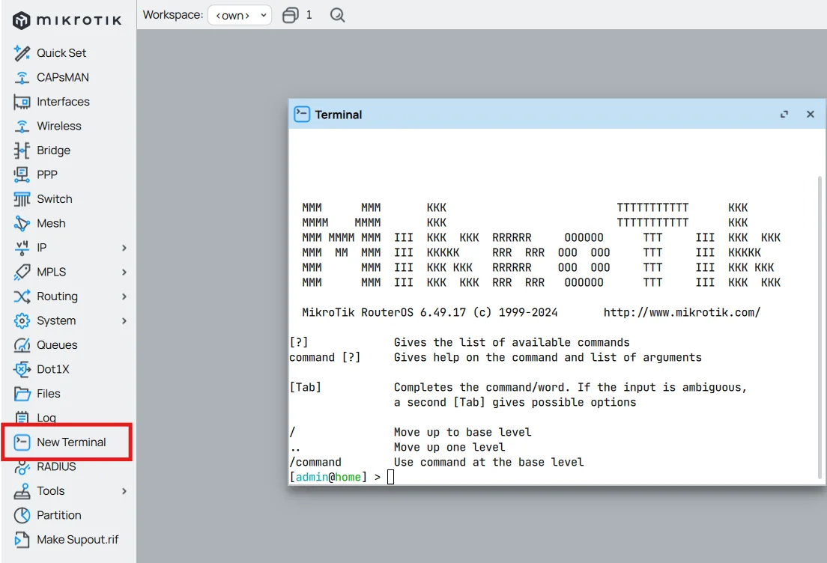Open the search magnifier in the toolbar
Screen dimensions: 827x563
coord(336,14)
